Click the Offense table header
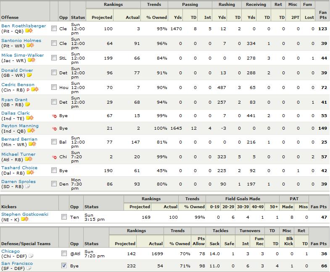The height and width of the screenshot is (272, 330). click(10, 18)
